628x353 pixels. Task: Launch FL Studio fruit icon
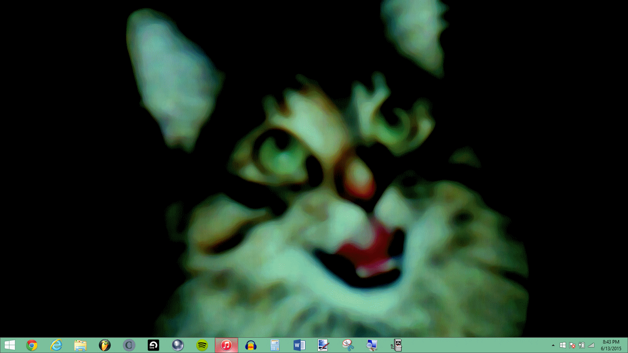click(x=105, y=345)
